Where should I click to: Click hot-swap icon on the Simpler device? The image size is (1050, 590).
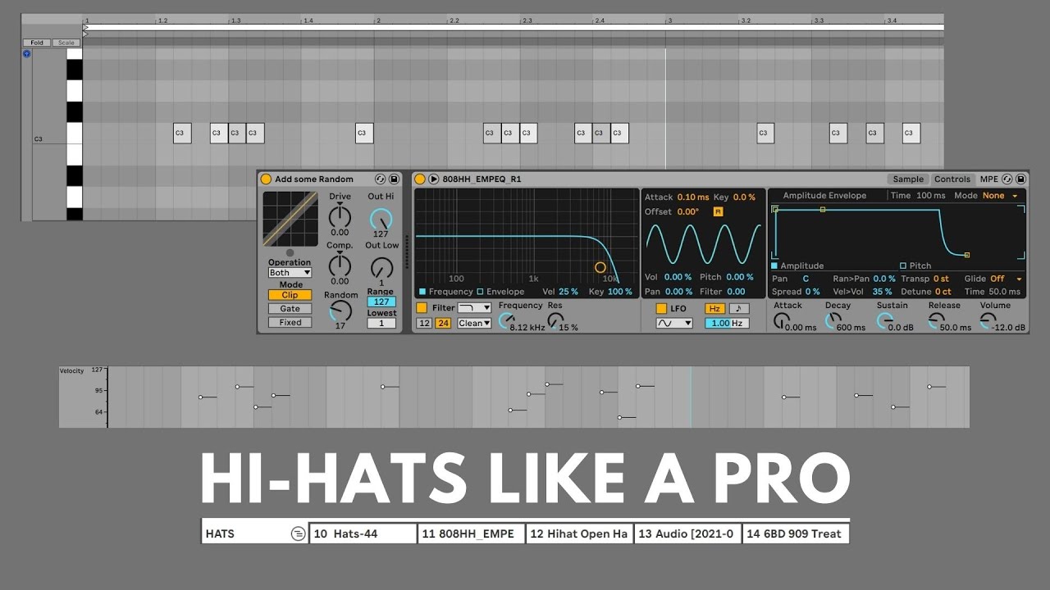1007,179
